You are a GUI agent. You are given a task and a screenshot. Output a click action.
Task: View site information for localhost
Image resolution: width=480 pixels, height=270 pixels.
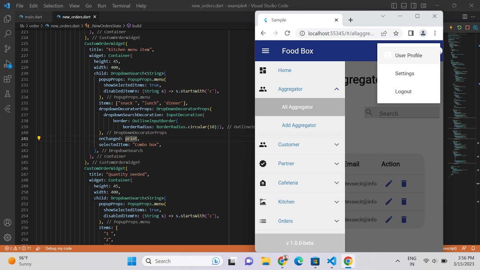302,33
